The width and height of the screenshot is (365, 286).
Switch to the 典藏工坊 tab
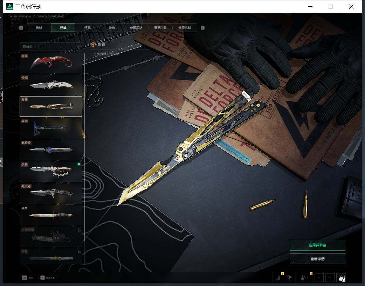tap(136, 28)
